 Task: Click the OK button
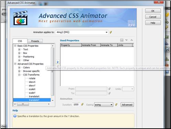(x=153, y=11)
